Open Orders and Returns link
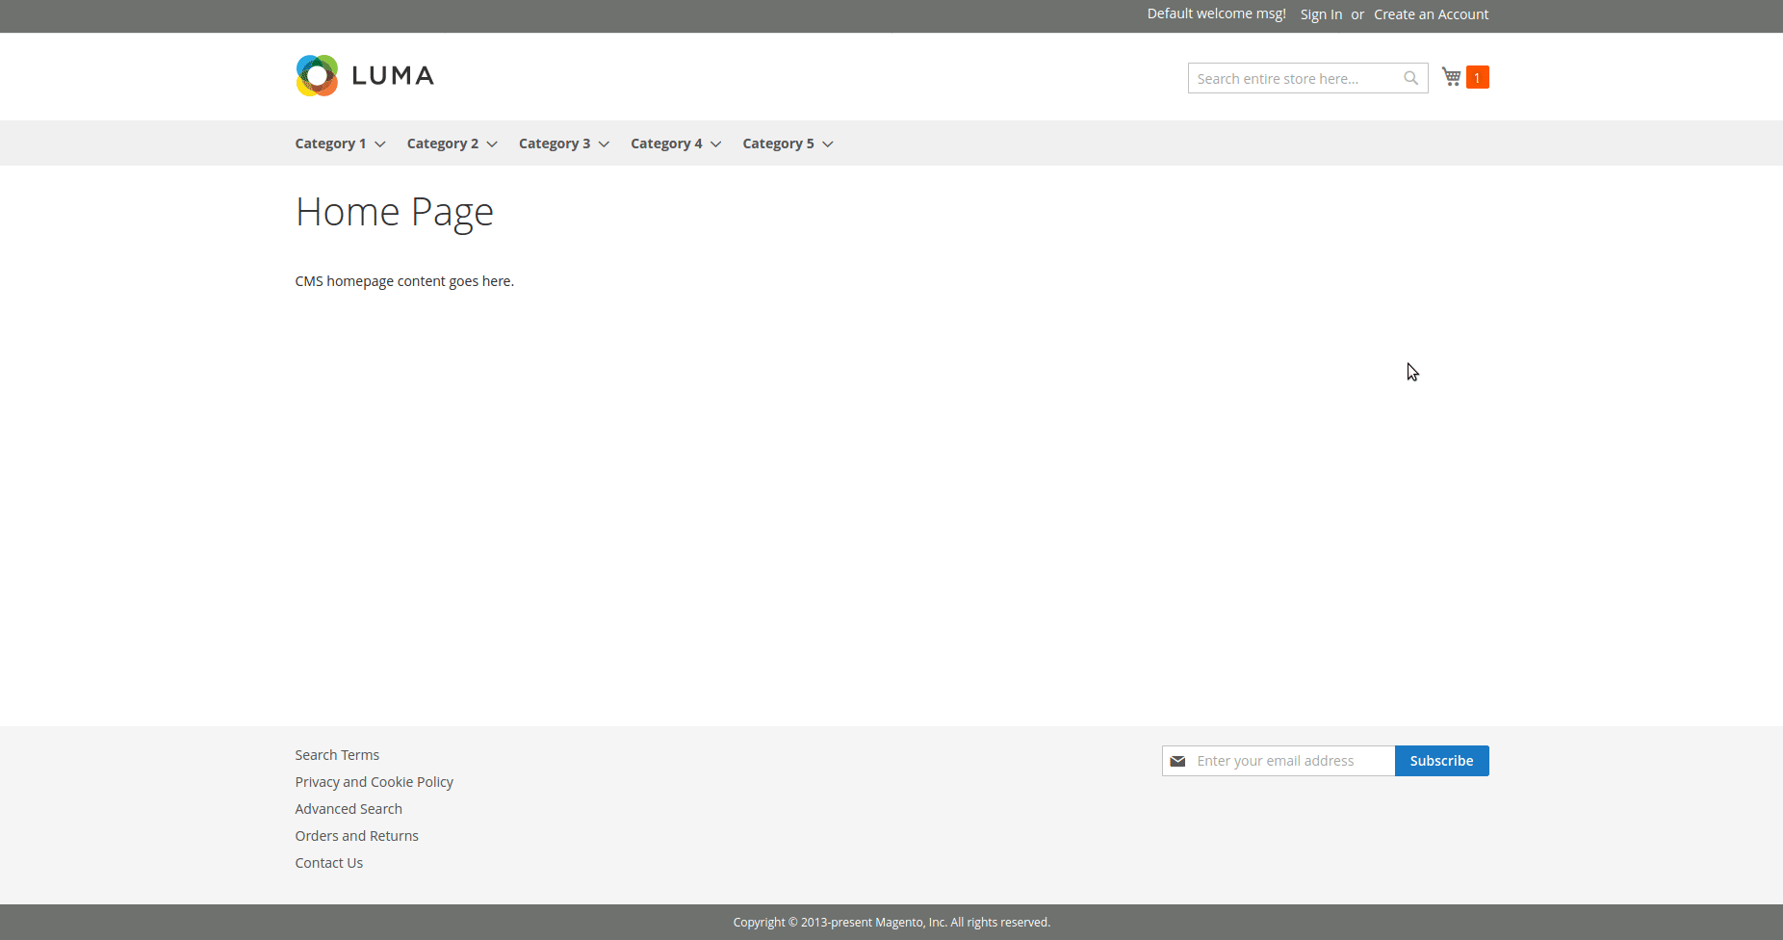The width and height of the screenshot is (1783, 940). click(356, 836)
